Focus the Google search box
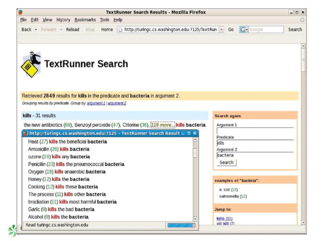 [x=266, y=29]
